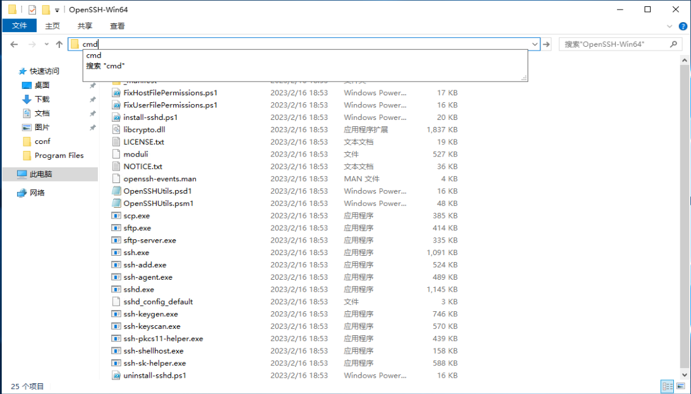
Task: Select the FixHostFilePermissions.ps1 file icon
Action: (116, 93)
